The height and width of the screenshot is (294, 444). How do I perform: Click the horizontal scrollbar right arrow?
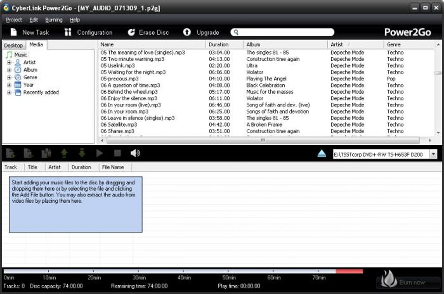[430, 140]
